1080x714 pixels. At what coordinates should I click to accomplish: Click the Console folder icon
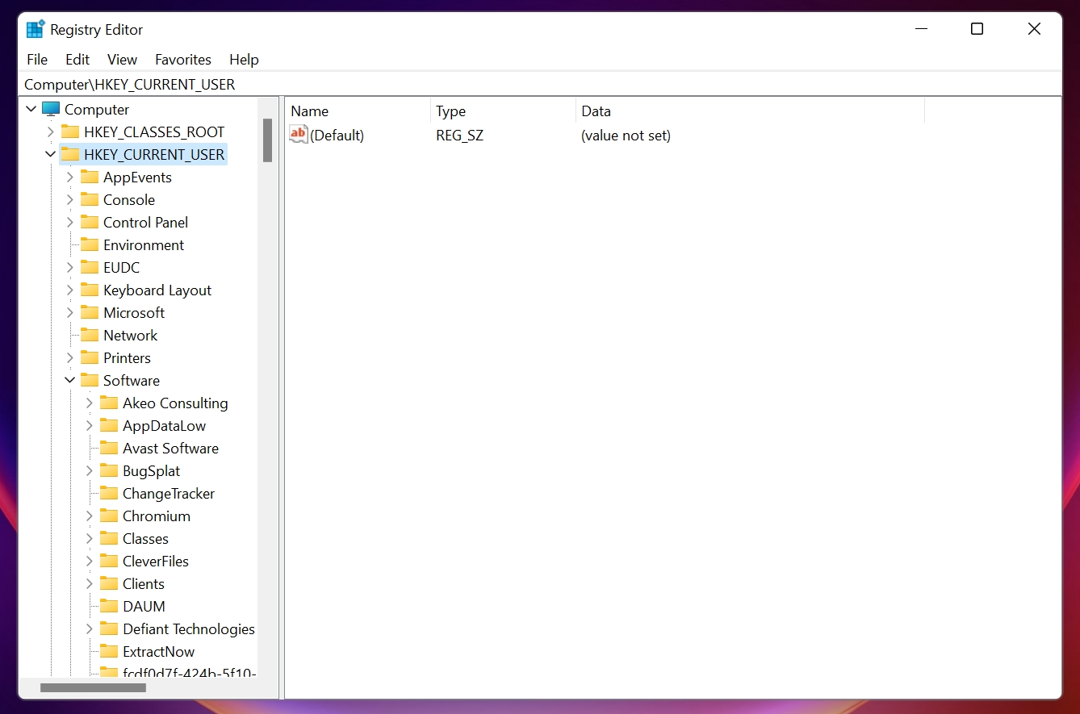(x=90, y=199)
